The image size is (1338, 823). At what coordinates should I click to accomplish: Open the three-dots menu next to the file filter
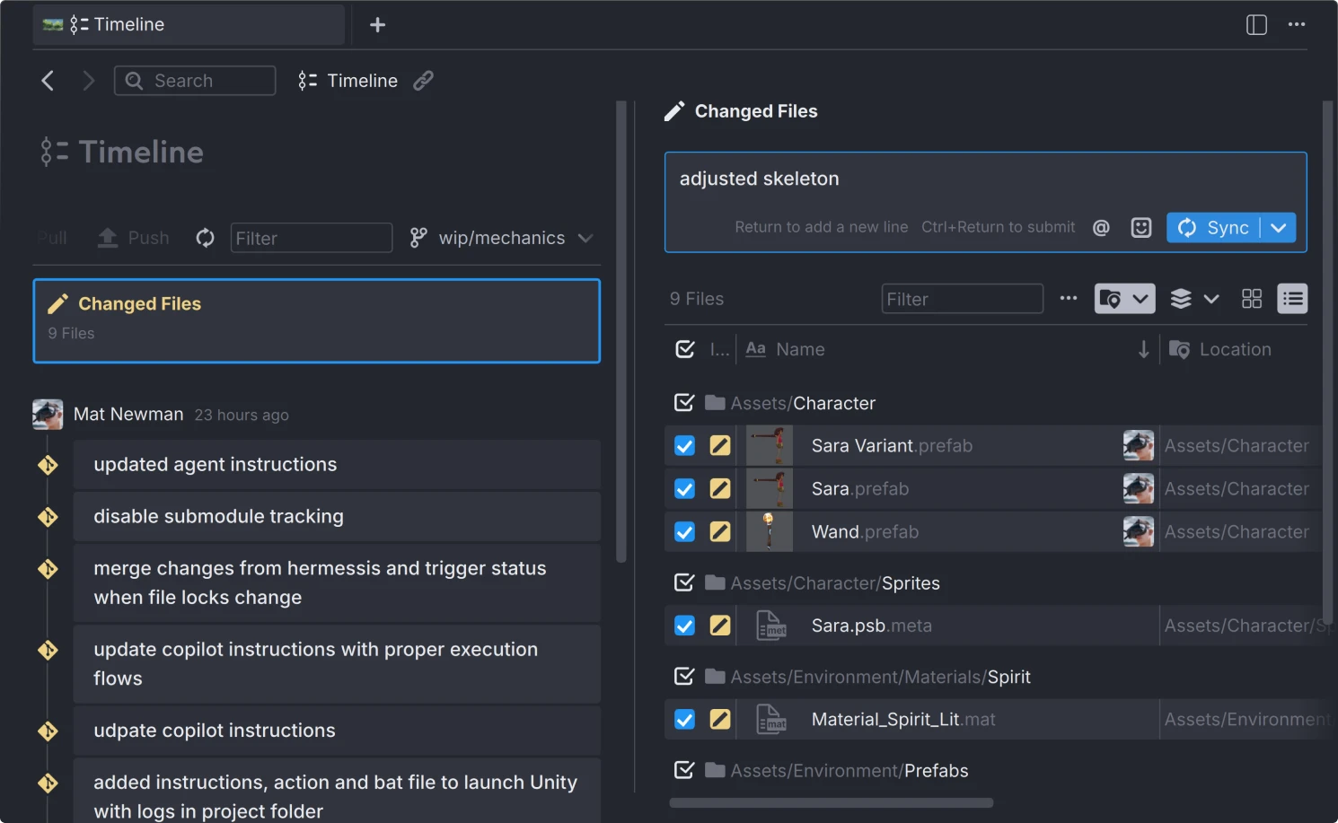(1068, 298)
